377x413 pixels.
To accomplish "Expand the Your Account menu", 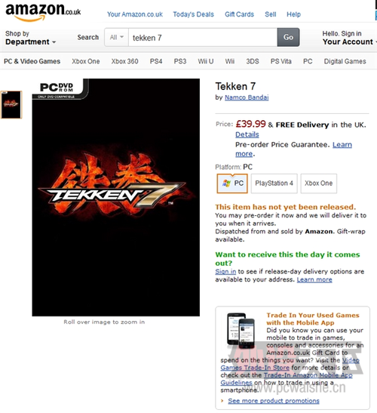I will tap(349, 38).
